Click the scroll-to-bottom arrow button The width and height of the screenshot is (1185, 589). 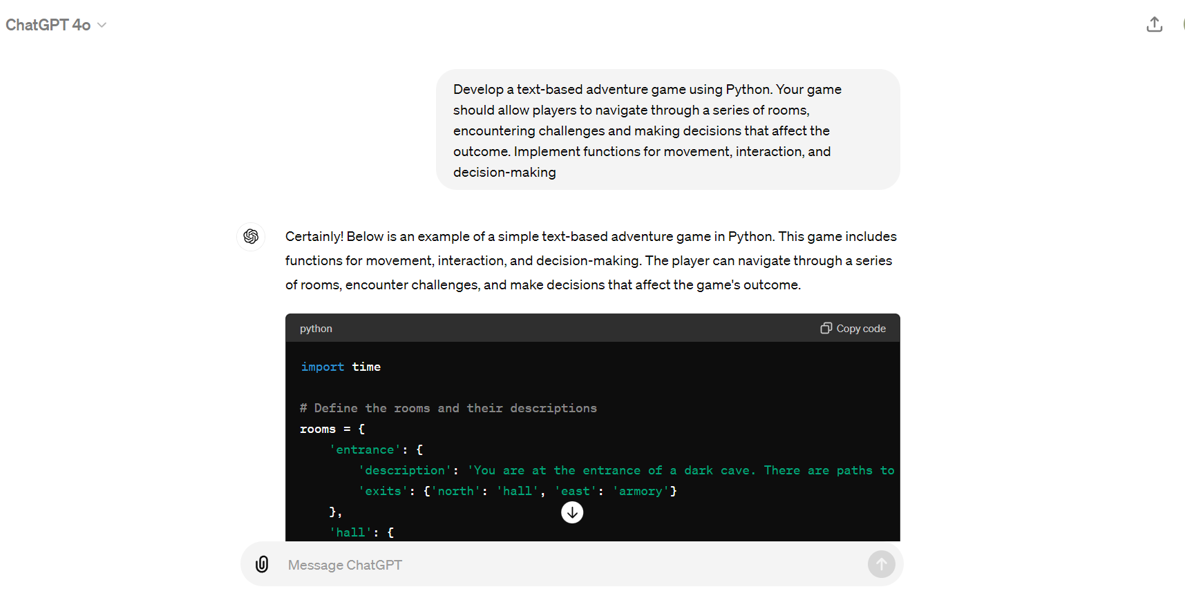pyautogui.click(x=572, y=512)
